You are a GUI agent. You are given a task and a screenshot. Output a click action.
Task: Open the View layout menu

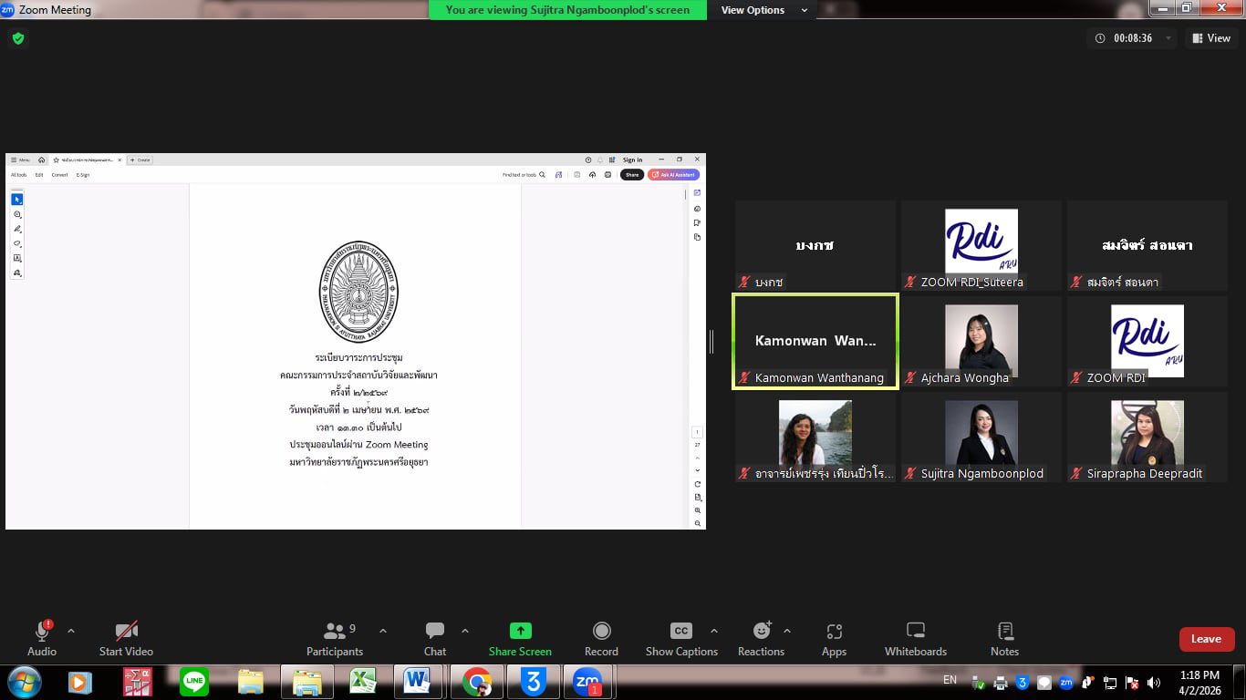coord(1210,38)
